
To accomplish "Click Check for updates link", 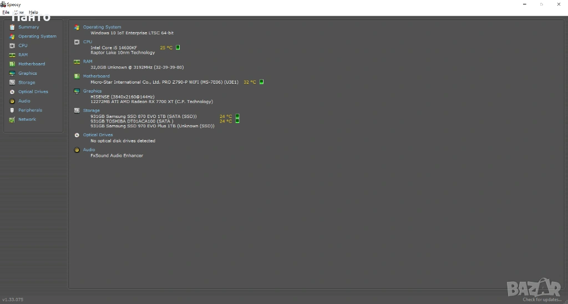I will (x=542, y=300).
